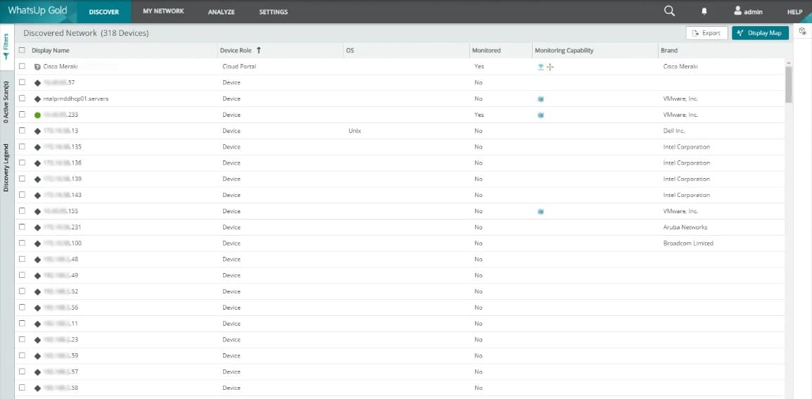Click the Display Map button

pyautogui.click(x=760, y=32)
